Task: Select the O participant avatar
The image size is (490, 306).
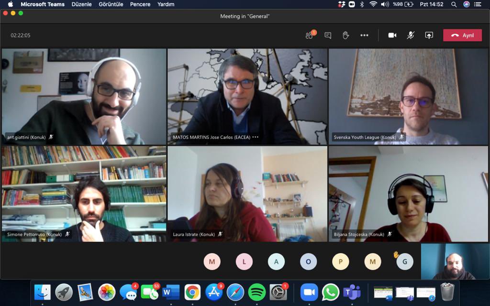Action: (x=309, y=262)
